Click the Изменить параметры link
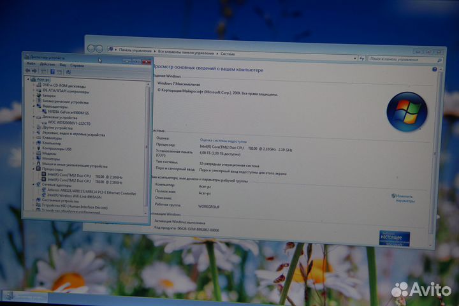The height and width of the screenshot is (306, 459). coord(405,198)
